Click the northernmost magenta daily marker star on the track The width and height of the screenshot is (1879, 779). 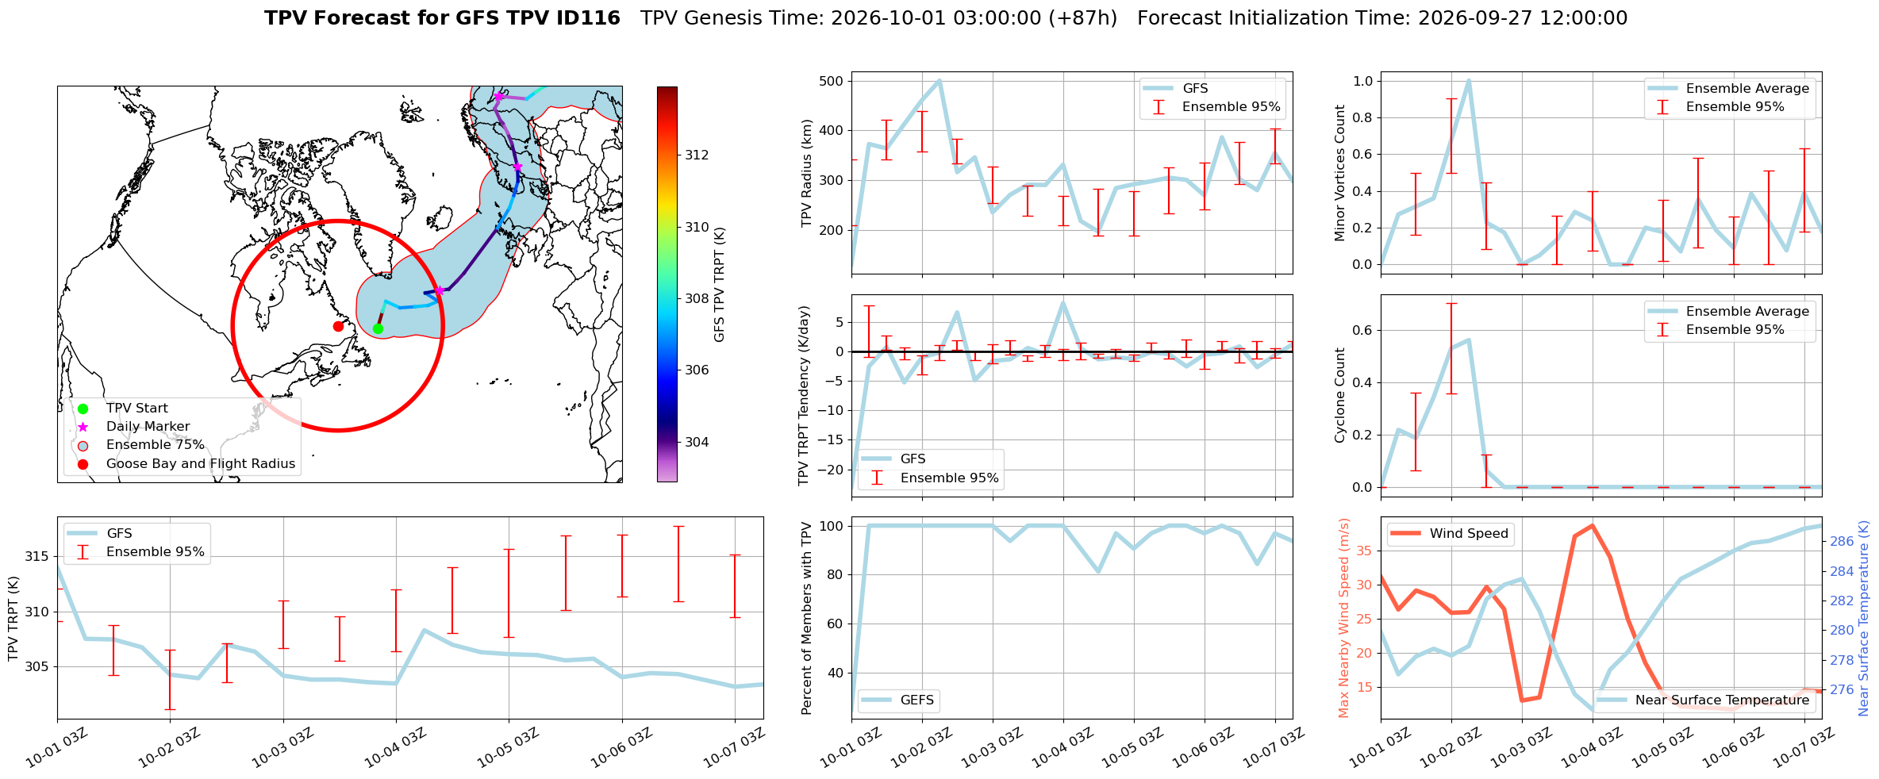[499, 96]
